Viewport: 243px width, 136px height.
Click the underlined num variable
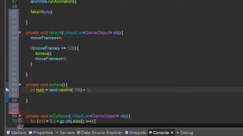click(40, 90)
